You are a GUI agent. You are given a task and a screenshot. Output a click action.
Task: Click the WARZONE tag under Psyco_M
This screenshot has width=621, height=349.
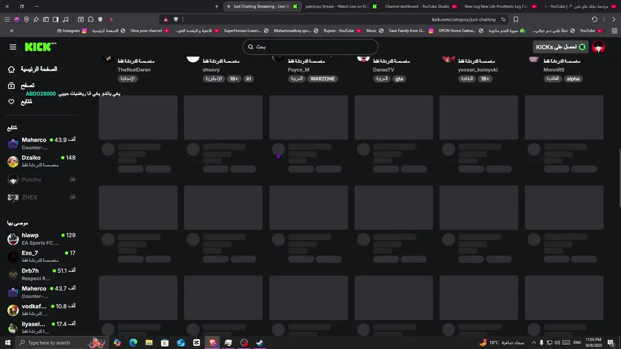[x=323, y=79]
